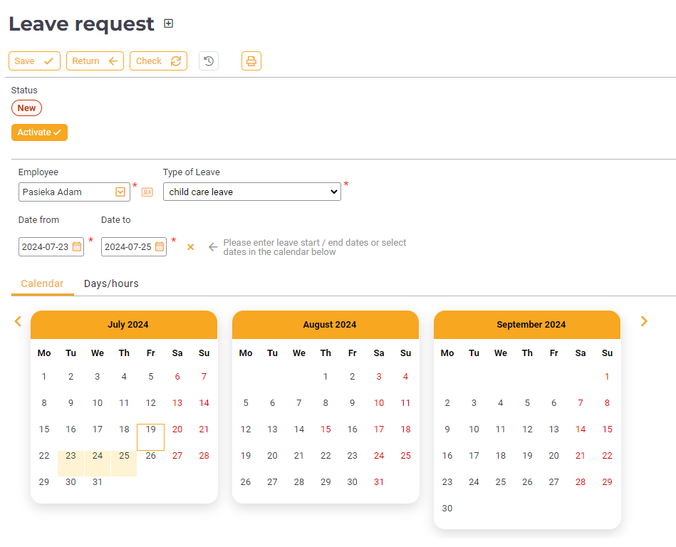Open the Type of Leave dropdown
The width and height of the screenshot is (676, 547).
point(252,192)
